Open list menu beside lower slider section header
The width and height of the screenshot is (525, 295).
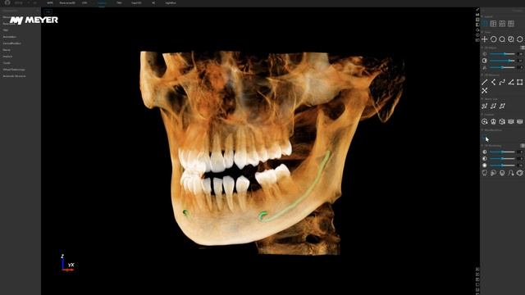click(x=523, y=146)
